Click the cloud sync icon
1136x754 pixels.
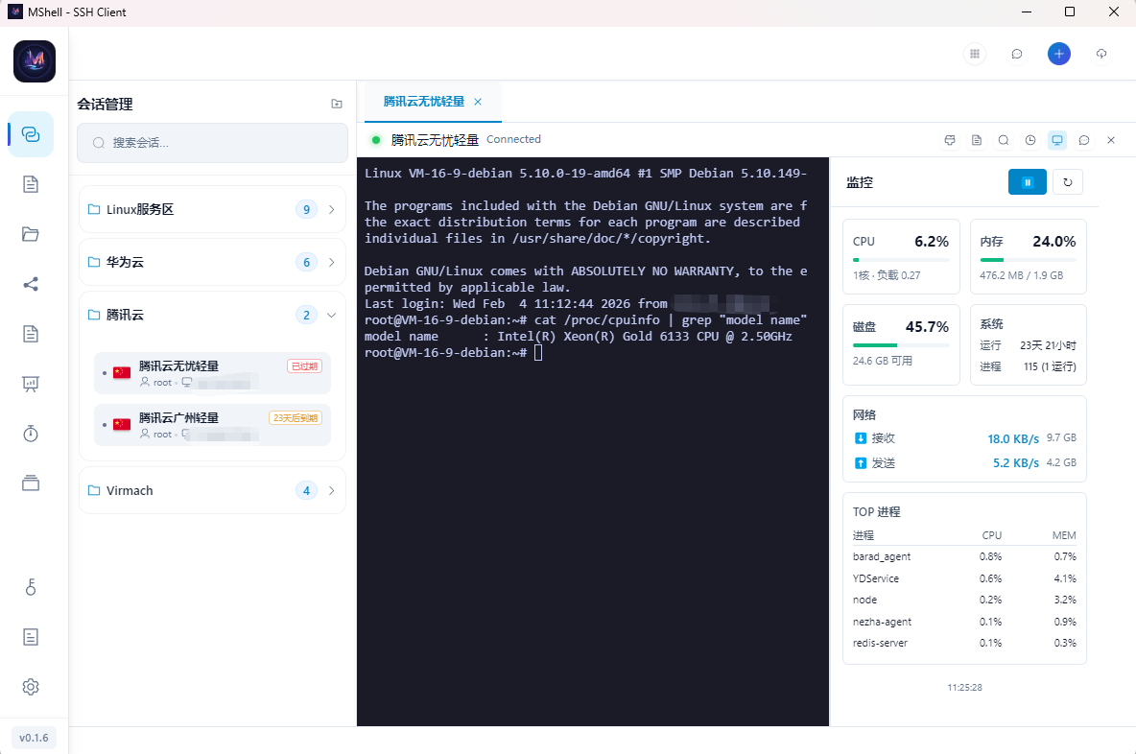(x=1101, y=54)
